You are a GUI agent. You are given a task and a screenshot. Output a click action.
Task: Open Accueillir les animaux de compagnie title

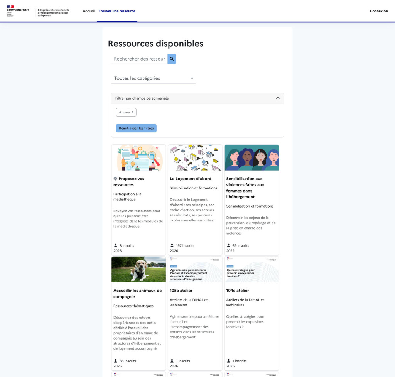point(138,293)
